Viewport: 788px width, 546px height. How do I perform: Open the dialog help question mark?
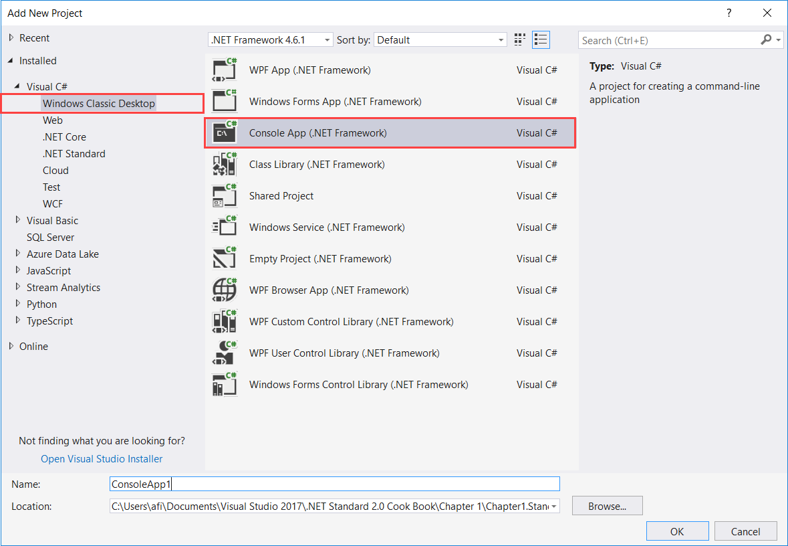[729, 13]
